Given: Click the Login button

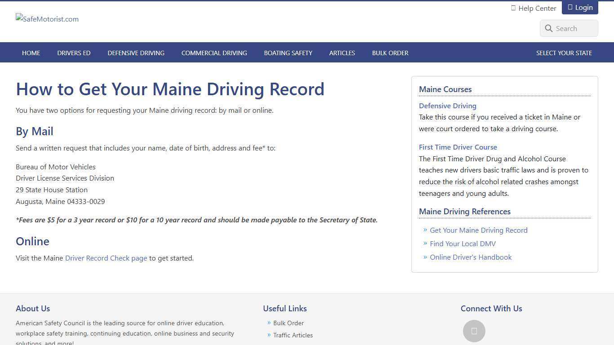Looking at the screenshot, I should click(580, 7).
